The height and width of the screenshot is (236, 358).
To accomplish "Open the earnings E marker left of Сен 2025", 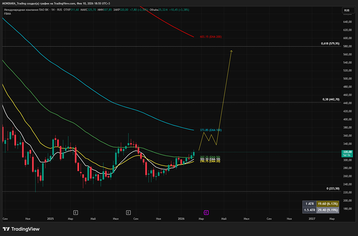I will (x=128, y=213).
